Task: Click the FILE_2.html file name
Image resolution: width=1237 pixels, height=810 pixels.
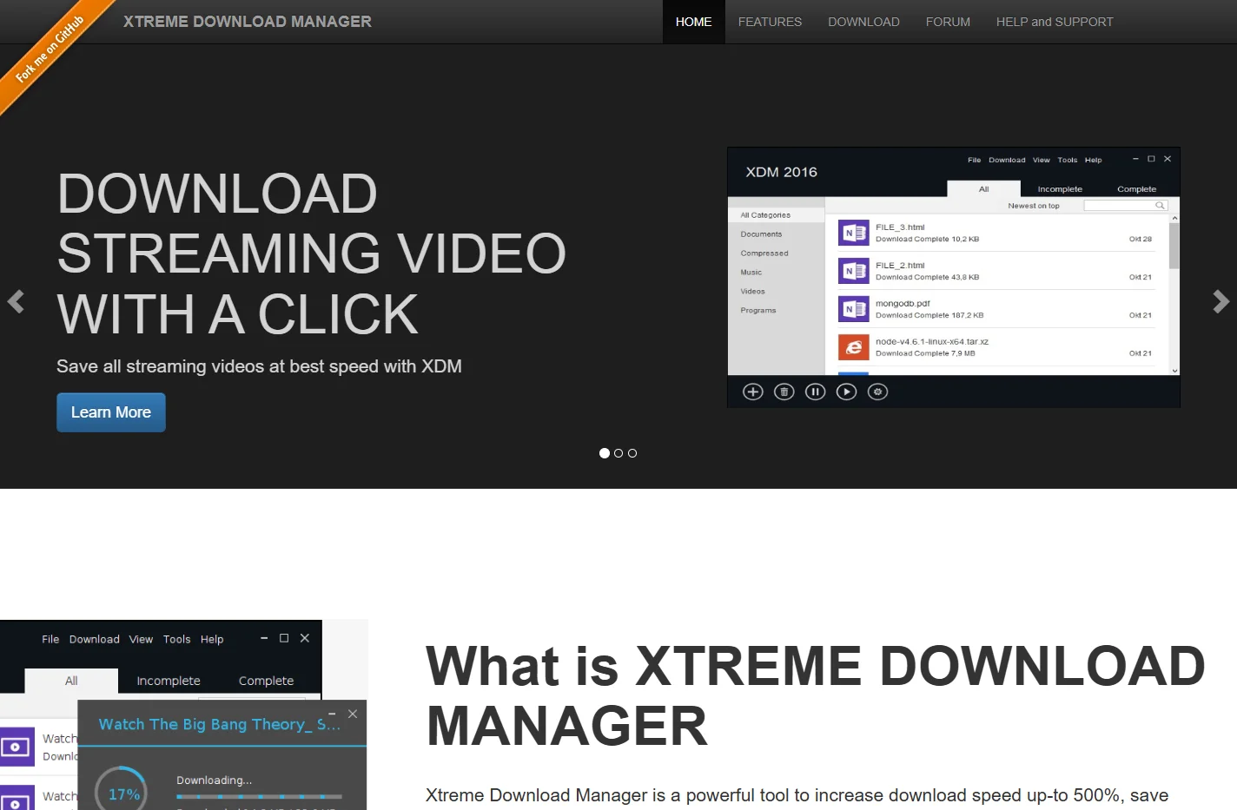Action: [x=900, y=266]
